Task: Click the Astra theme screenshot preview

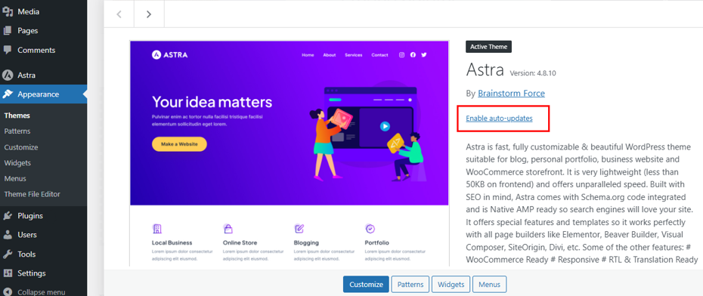Action: click(x=290, y=153)
